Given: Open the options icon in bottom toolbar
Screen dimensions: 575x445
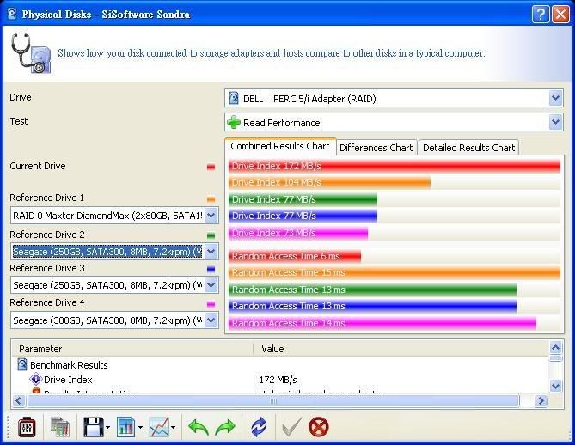Looking at the screenshot, I should [27, 427].
